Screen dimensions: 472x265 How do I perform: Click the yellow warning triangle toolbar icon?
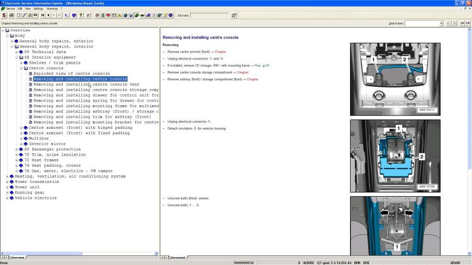pyautogui.click(x=120, y=15)
